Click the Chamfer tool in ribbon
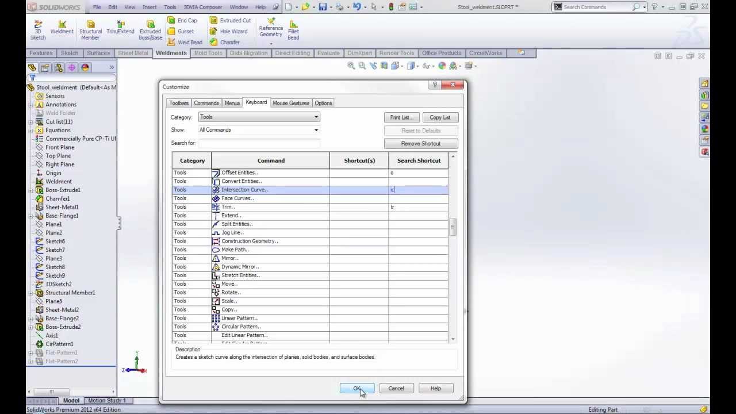Image resolution: width=736 pixels, height=414 pixels. click(x=225, y=42)
